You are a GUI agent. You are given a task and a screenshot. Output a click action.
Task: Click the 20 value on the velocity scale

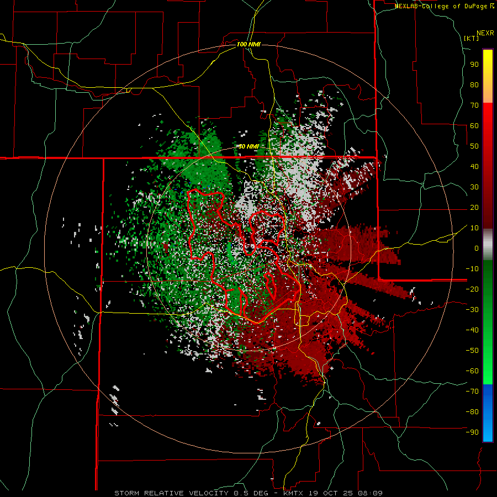pos(474,207)
